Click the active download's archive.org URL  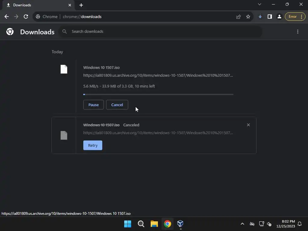coord(158,75)
